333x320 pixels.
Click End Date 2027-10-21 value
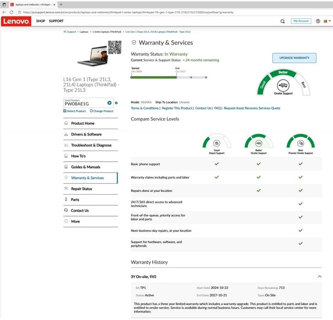point(218,295)
